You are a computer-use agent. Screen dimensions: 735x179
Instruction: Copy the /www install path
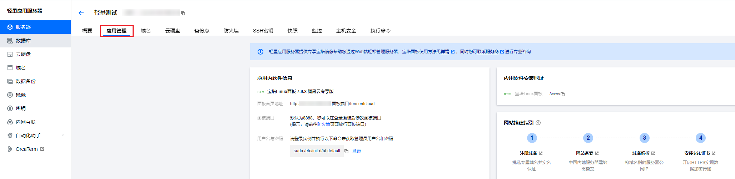pyautogui.click(x=563, y=94)
